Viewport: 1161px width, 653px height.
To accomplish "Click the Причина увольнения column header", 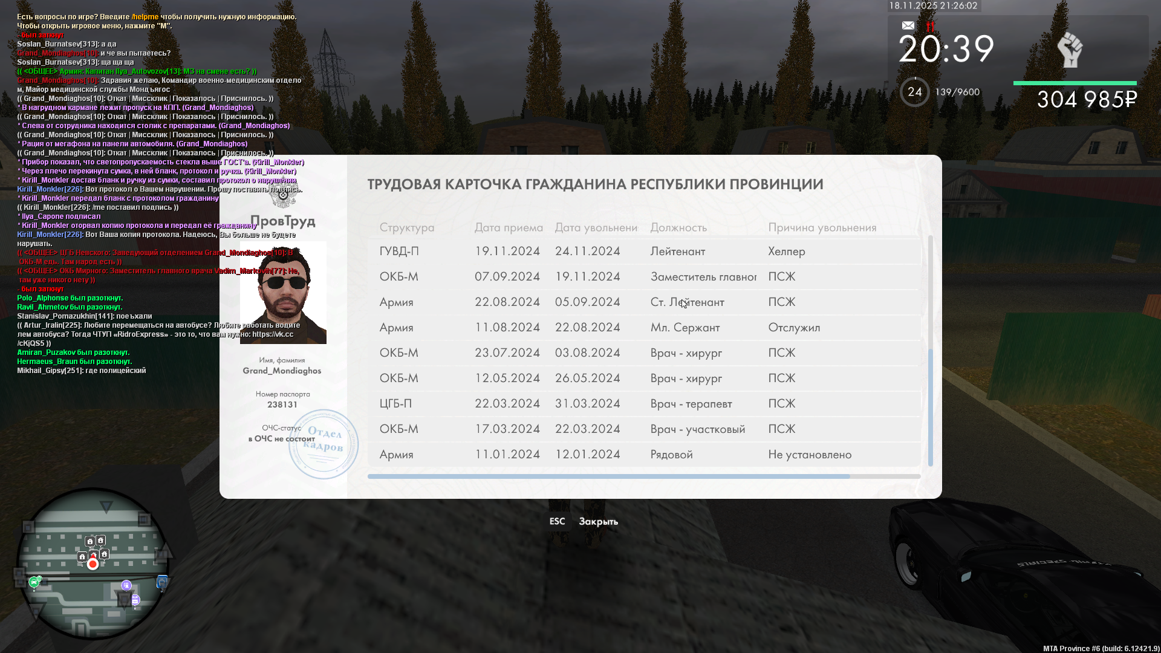I will (822, 227).
